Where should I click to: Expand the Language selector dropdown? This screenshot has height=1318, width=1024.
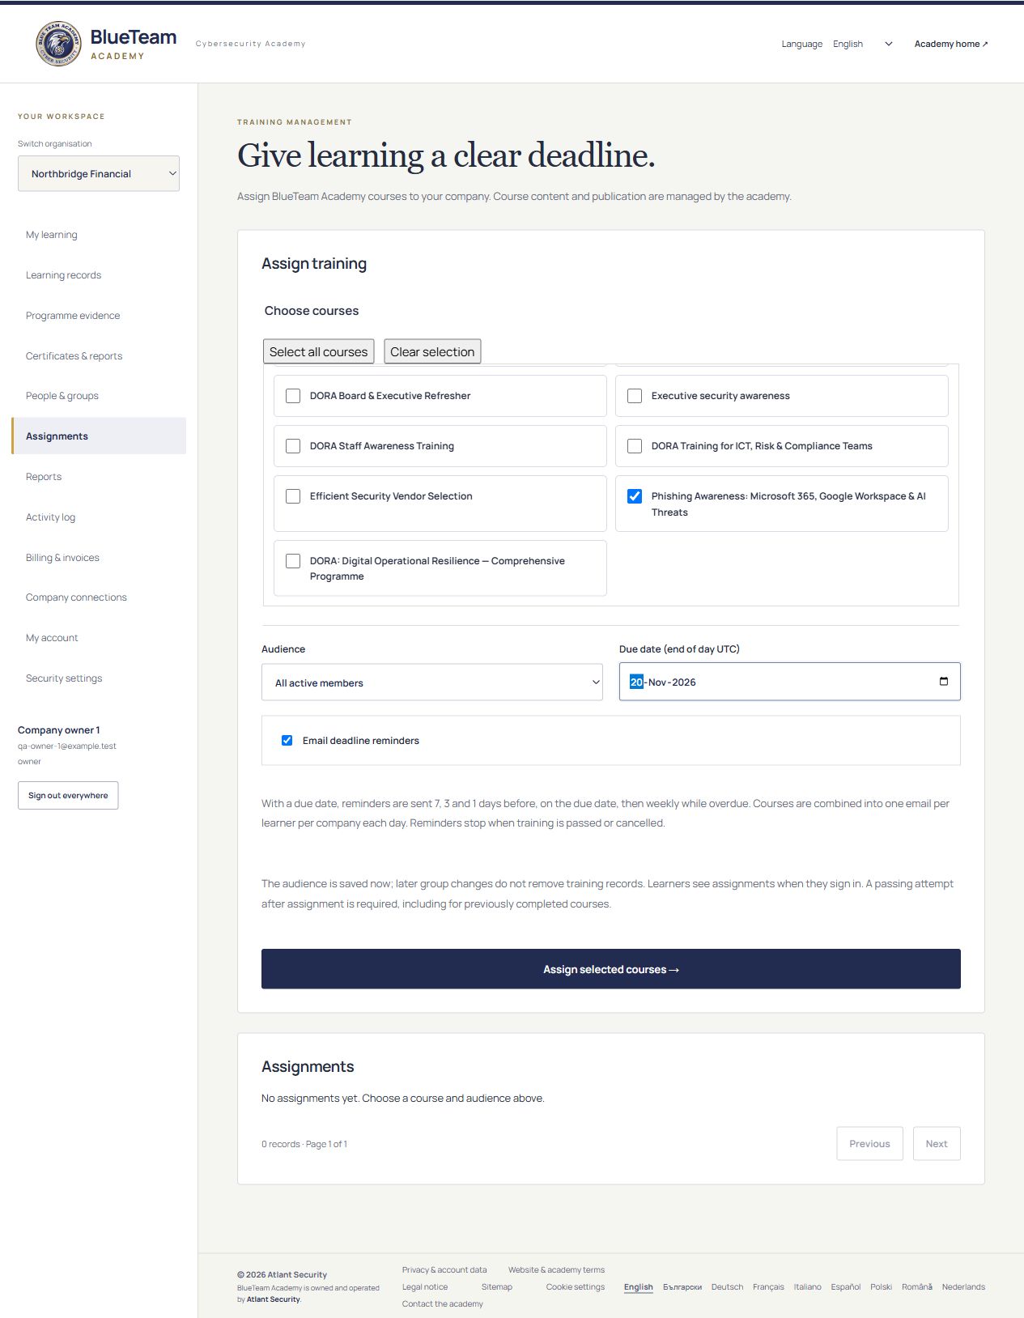click(862, 45)
